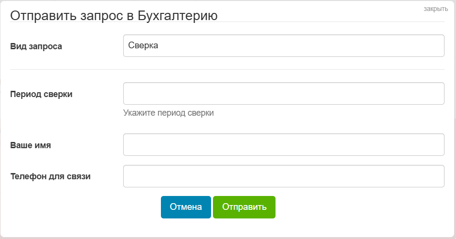The height and width of the screenshot is (239, 456).
Task: Click the "Вид запроса" label
Action: tap(36, 46)
